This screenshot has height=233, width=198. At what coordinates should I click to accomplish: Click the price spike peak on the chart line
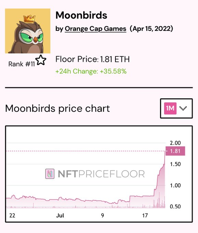165,151
